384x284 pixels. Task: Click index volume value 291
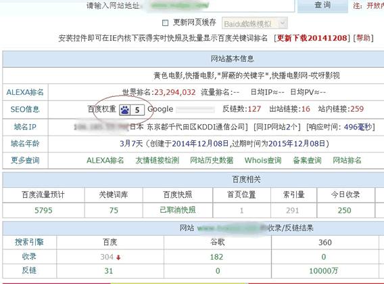pos(293,210)
